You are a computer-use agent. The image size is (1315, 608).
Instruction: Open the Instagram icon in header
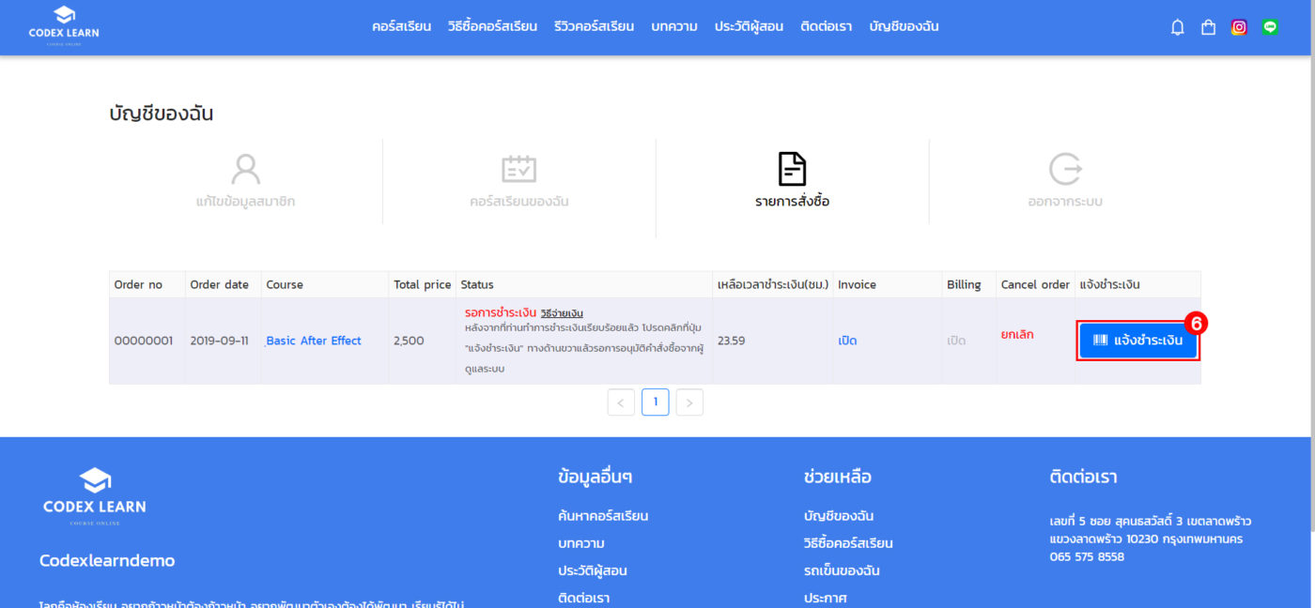click(1239, 27)
